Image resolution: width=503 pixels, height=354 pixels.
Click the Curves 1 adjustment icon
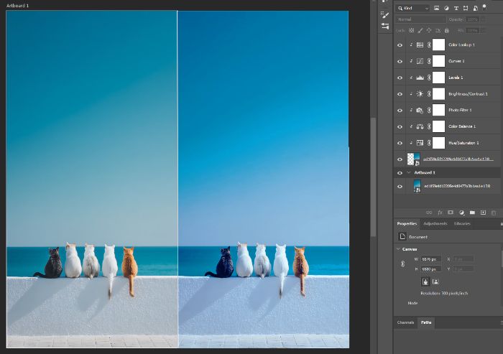click(420, 61)
